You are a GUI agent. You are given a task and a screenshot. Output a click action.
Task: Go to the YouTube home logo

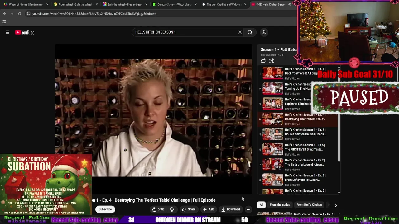[x=25, y=32]
